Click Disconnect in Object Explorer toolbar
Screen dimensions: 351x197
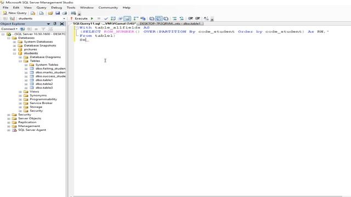[29, 29]
